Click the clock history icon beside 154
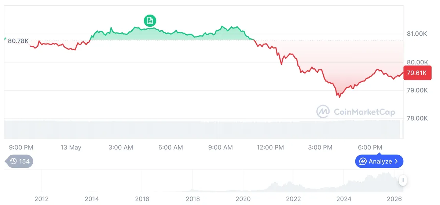Image resolution: width=440 pixels, height=205 pixels. [14, 161]
